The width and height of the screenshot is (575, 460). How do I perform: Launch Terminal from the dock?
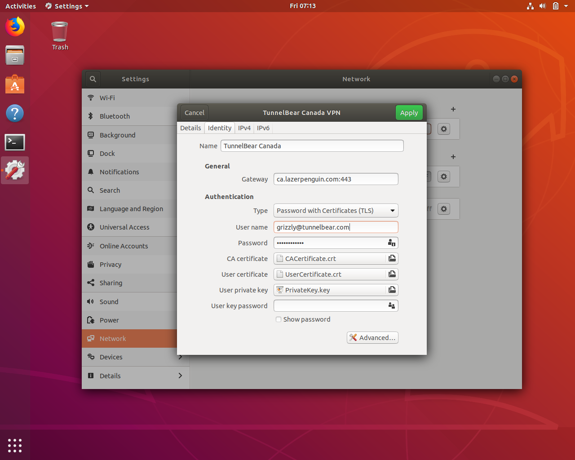(x=15, y=142)
